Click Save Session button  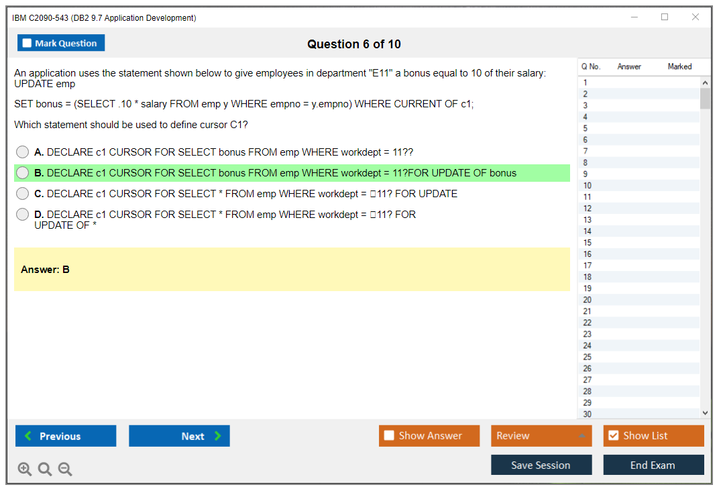(541, 465)
